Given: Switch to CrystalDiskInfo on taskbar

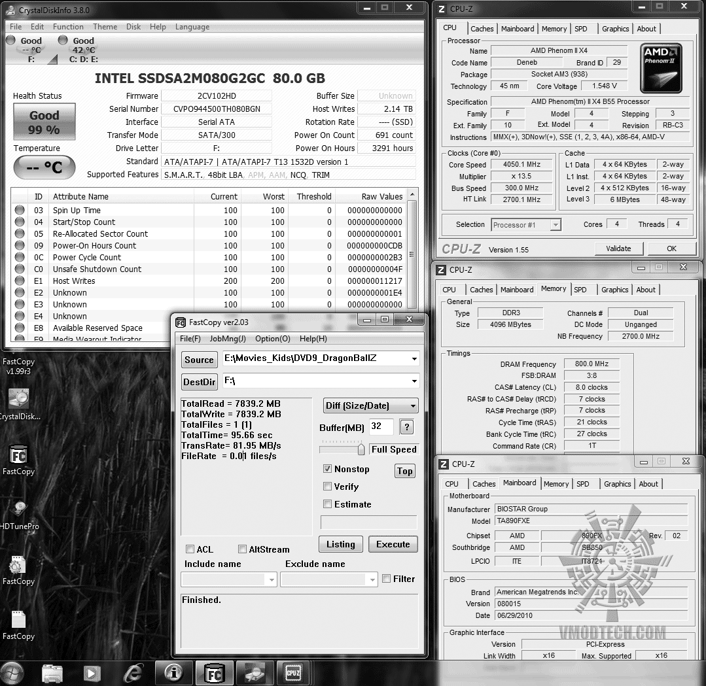Looking at the screenshot, I should pyautogui.click(x=254, y=673).
